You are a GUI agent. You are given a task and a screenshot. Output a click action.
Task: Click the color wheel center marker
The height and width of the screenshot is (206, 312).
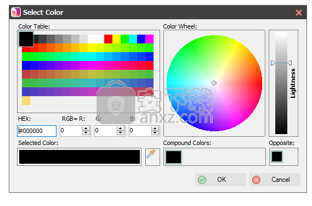[x=214, y=83]
